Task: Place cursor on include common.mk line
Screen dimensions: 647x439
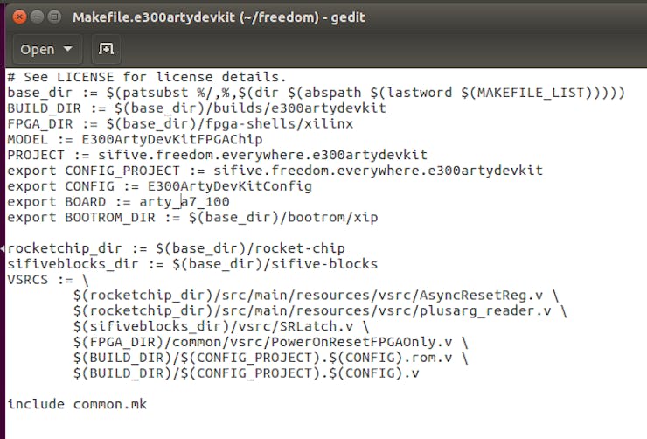Action: click(77, 404)
